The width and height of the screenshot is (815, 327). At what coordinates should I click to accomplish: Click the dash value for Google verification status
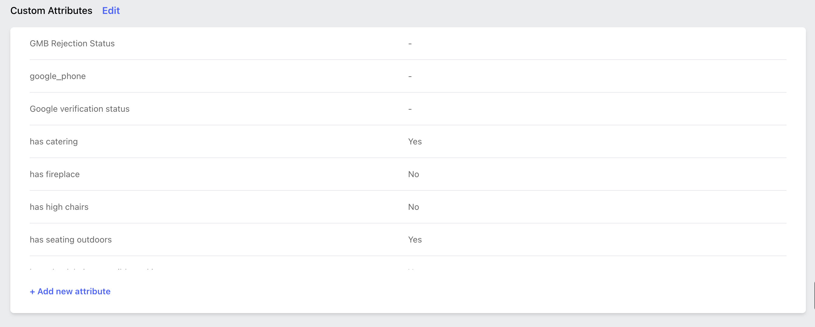(x=410, y=109)
